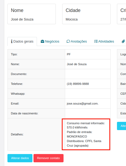Click the Data de nascimento: label
This screenshot has height=166, width=126.
pos(24,113)
